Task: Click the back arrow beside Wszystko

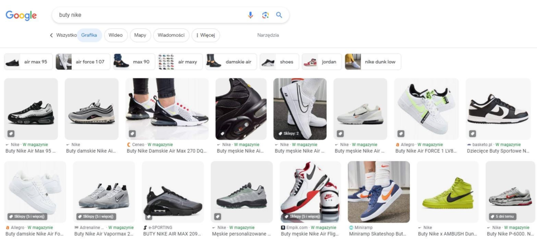Action: (51, 35)
